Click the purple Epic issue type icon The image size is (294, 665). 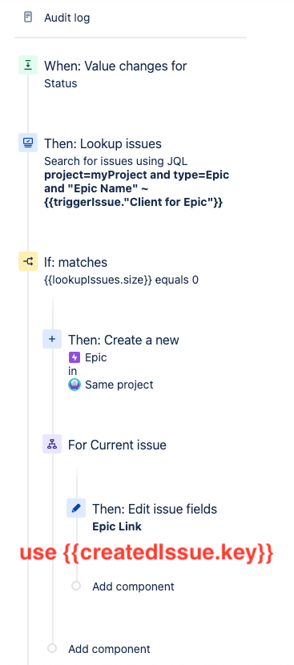[x=75, y=357]
